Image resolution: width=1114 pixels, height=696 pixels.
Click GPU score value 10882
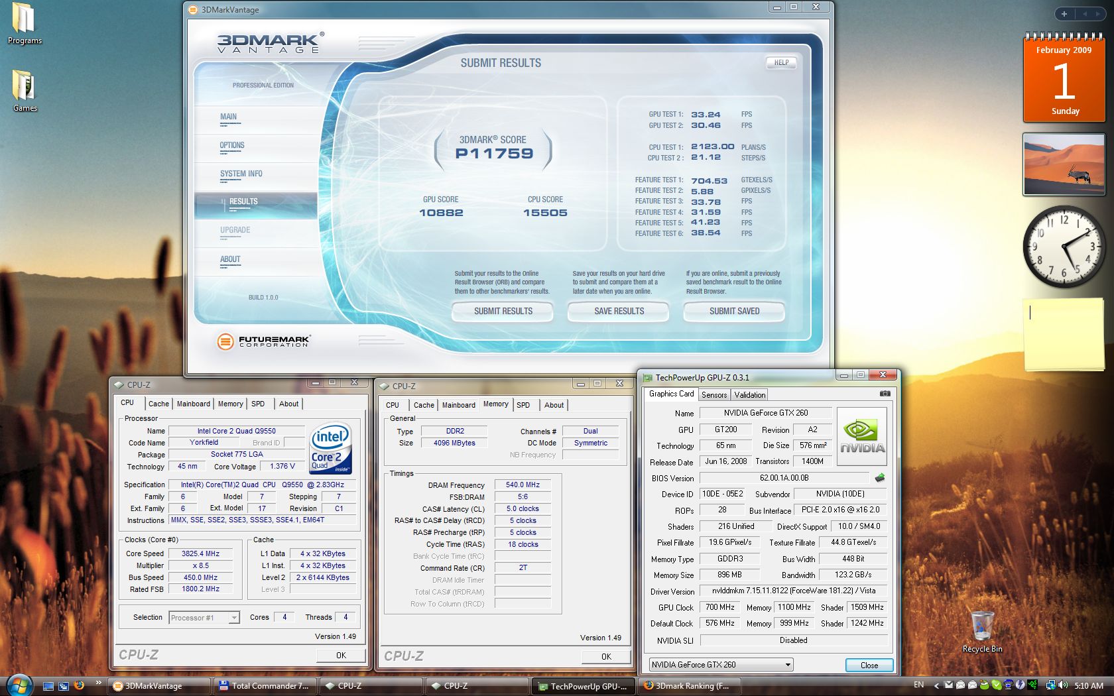[441, 213]
